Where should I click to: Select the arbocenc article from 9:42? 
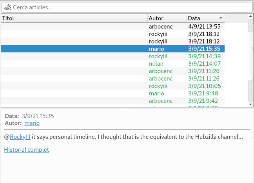click(x=113, y=101)
